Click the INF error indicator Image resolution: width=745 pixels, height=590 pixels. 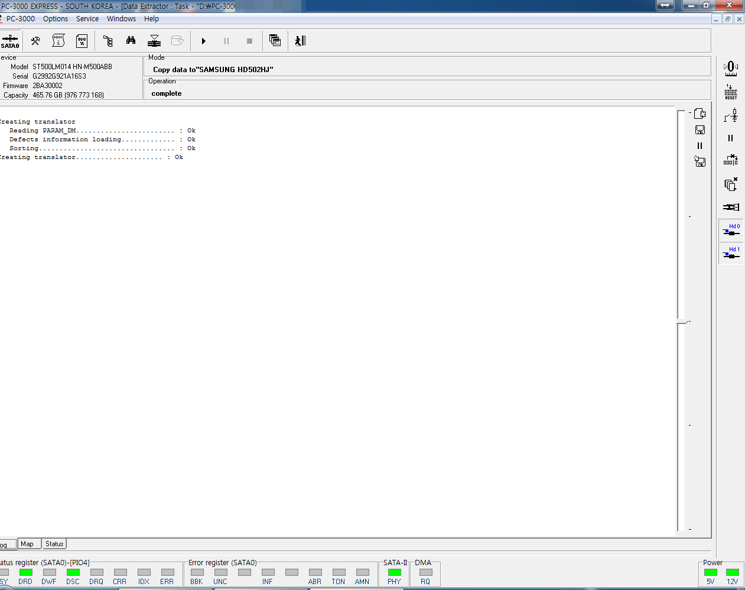coord(268,572)
